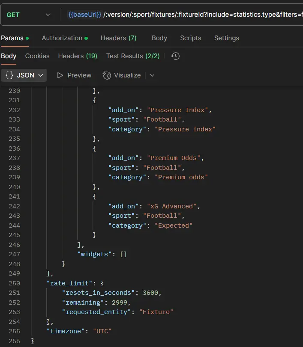Screen dimensions: 303x347
Task: Open the response Cookies tab
Action: point(37,56)
